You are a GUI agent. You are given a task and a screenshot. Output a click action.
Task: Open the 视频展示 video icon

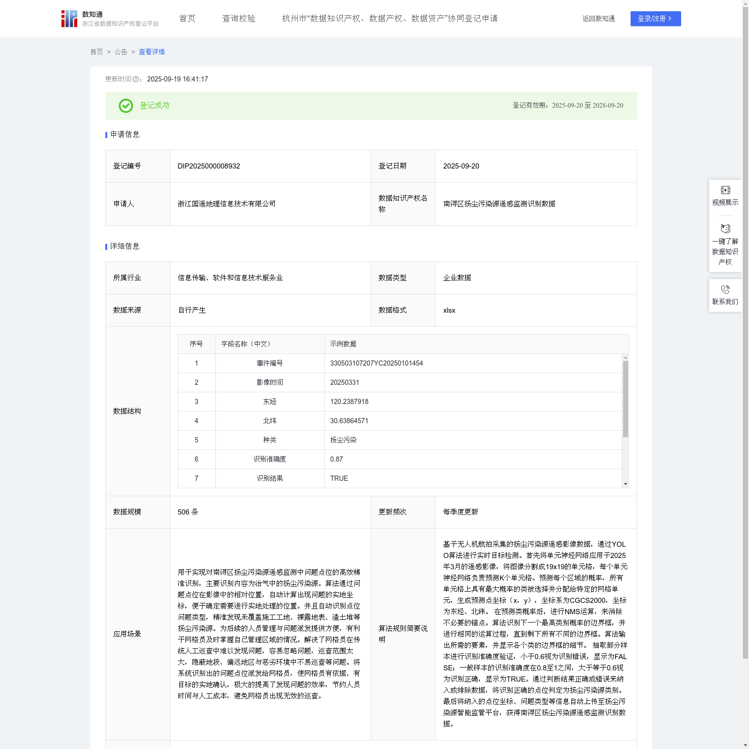click(x=725, y=190)
